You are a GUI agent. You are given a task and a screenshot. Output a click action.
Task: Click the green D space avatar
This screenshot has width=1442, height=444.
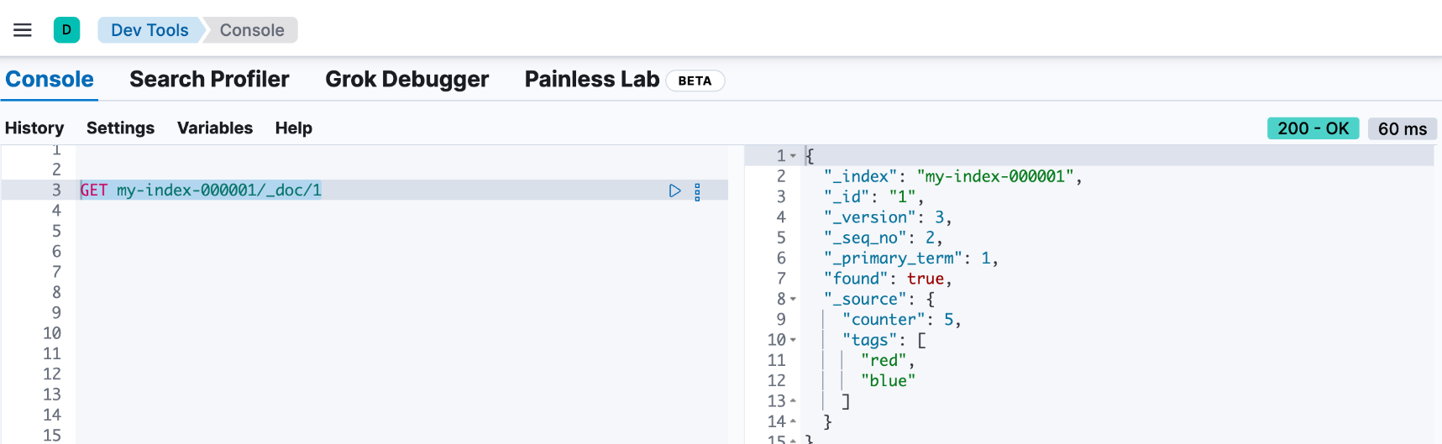click(x=67, y=30)
